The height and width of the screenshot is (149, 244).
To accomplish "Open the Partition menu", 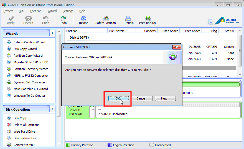I will (36, 11).
